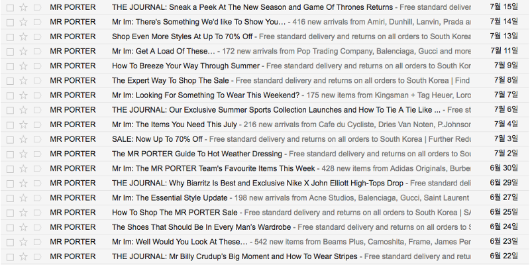The width and height of the screenshot is (530, 265).
Task: Mark 'Why Biarritz Is Best' email as important
Action: pos(37,183)
